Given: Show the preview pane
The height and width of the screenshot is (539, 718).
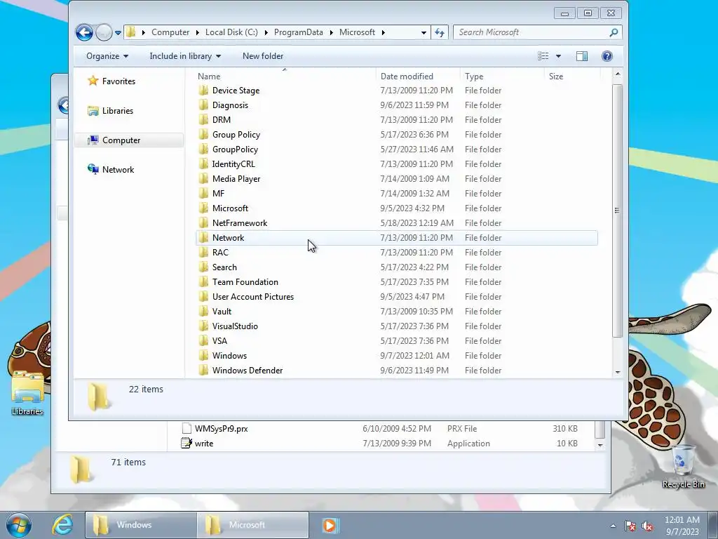Looking at the screenshot, I should click(x=582, y=56).
